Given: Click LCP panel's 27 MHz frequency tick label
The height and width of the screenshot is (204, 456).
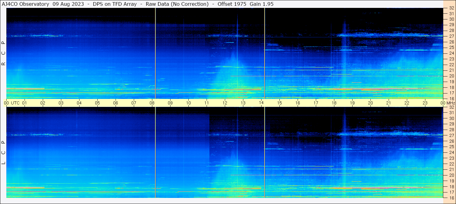Looking at the screenshot, I should click(451, 135).
